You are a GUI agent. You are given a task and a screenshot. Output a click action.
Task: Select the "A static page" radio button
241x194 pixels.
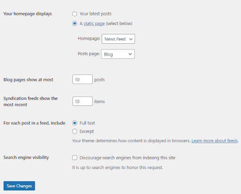[x=74, y=24]
